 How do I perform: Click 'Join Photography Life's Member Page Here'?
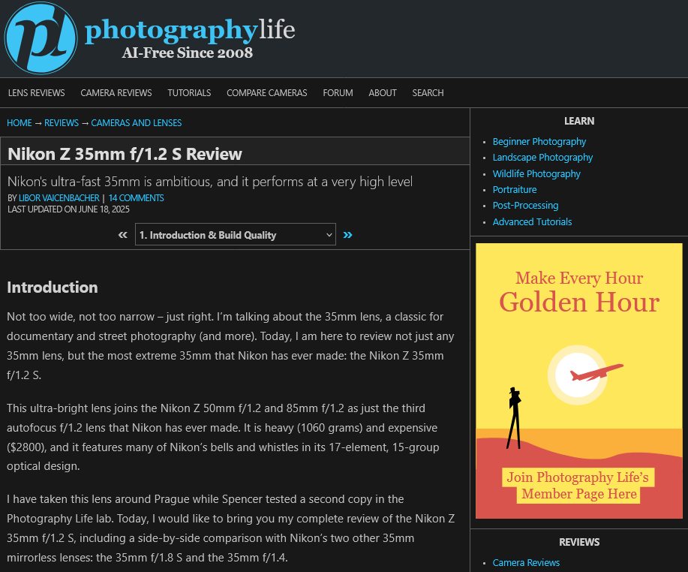578,486
